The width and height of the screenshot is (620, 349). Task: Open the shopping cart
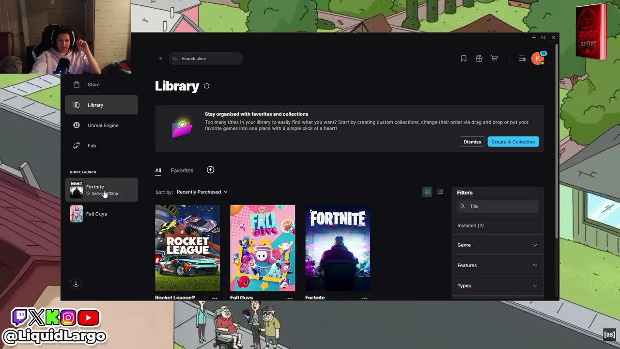495,59
